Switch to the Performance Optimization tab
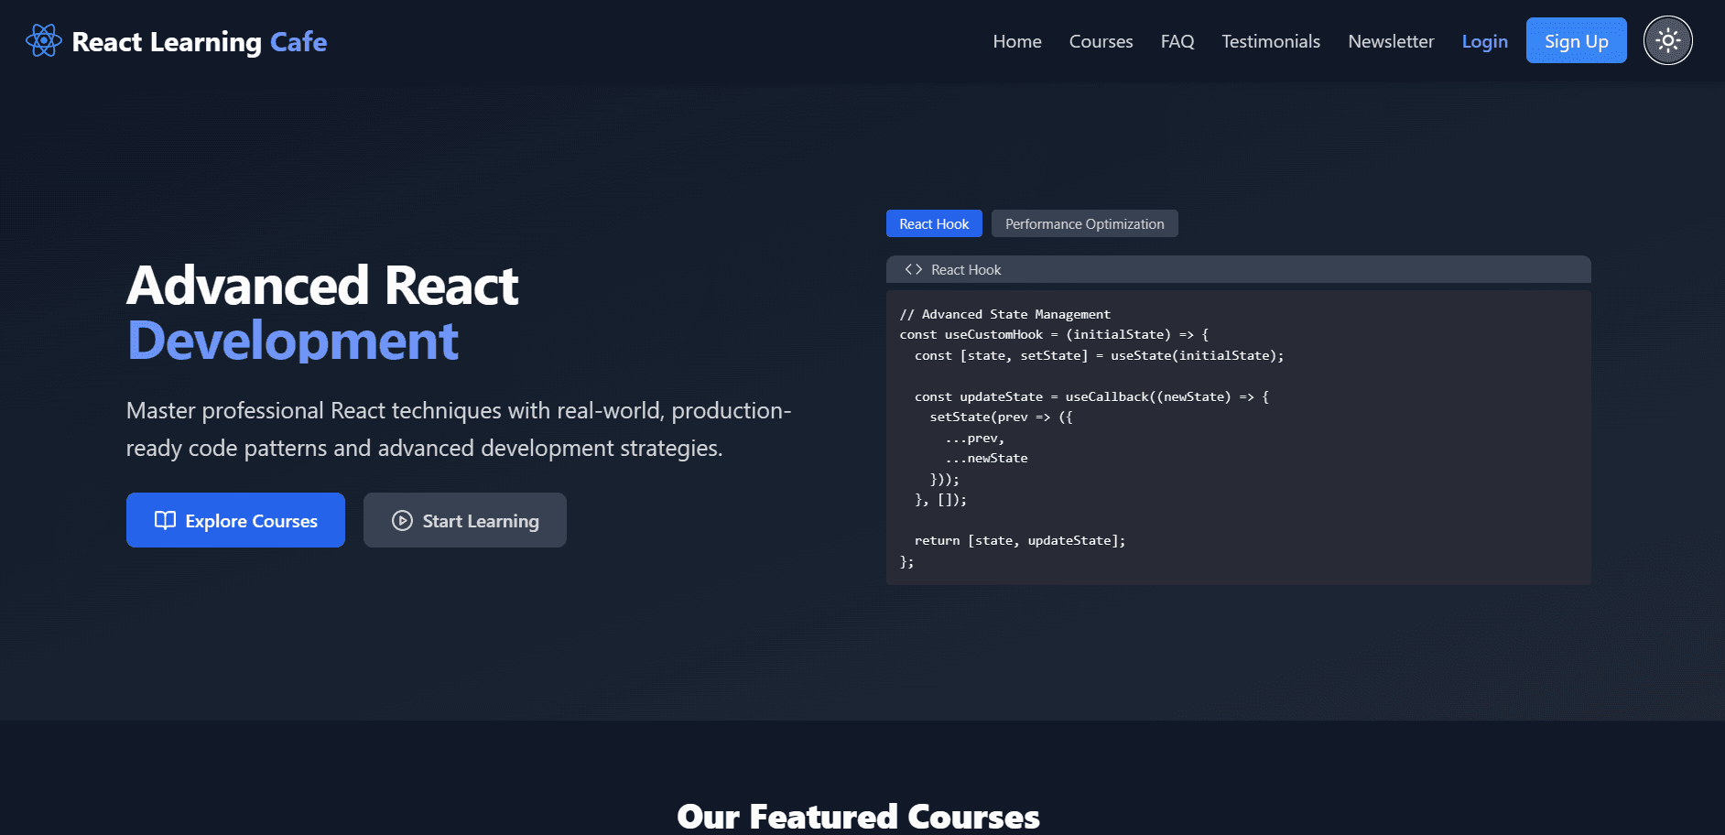Screen dimensions: 1725x835 (x=1084, y=224)
